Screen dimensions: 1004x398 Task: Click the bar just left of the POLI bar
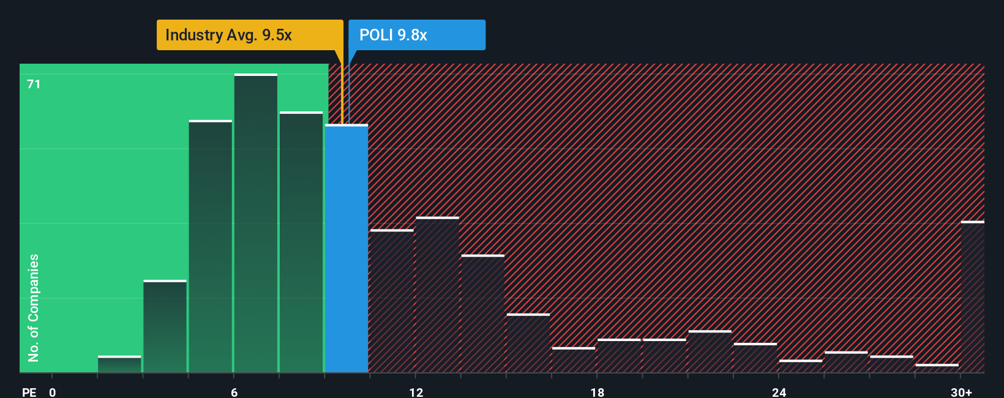[x=301, y=242]
